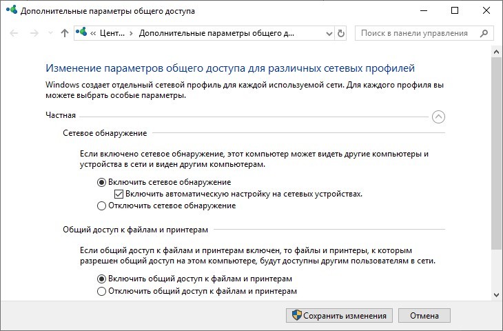
Task: Click the Back navigation arrow
Action: 15,33
